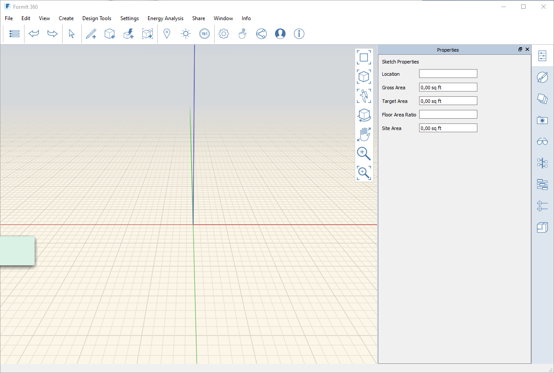Close the Properties panel
The height and width of the screenshot is (373, 554).
click(527, 49)
